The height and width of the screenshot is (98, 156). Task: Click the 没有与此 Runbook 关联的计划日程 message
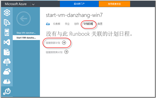click(89, 34)
